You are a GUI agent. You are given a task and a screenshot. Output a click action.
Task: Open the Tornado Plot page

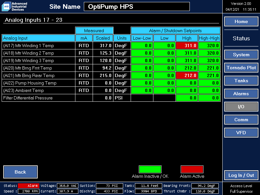(241, 68)
